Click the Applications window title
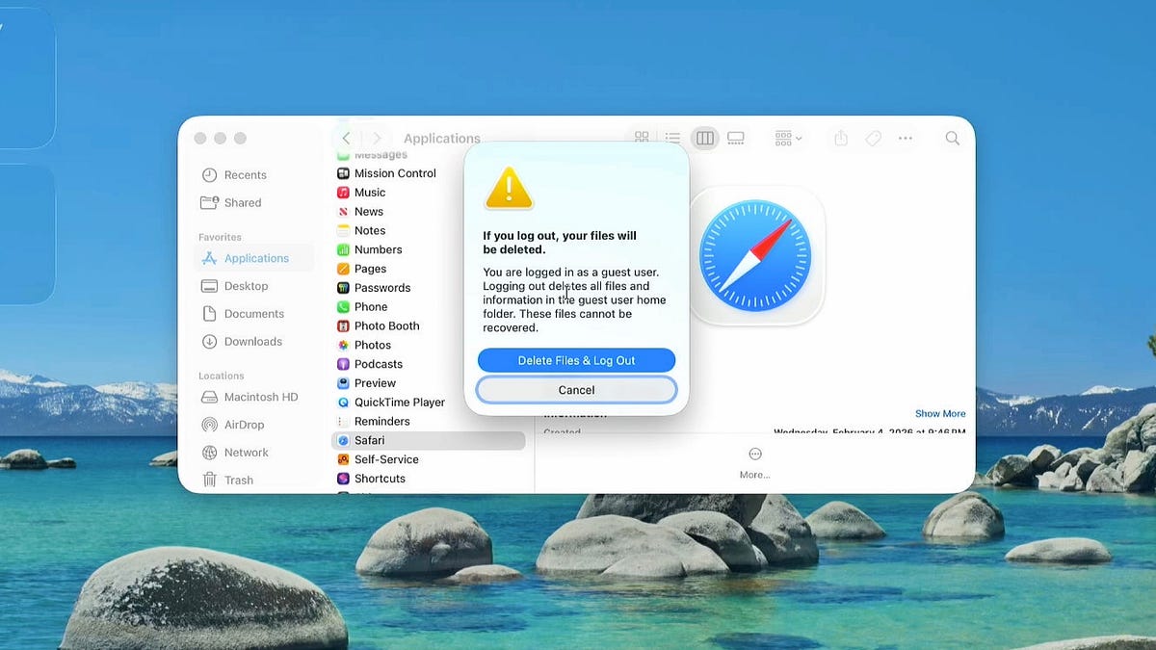The height and width of the screenshot is (650, 1156). pos(442,139)
